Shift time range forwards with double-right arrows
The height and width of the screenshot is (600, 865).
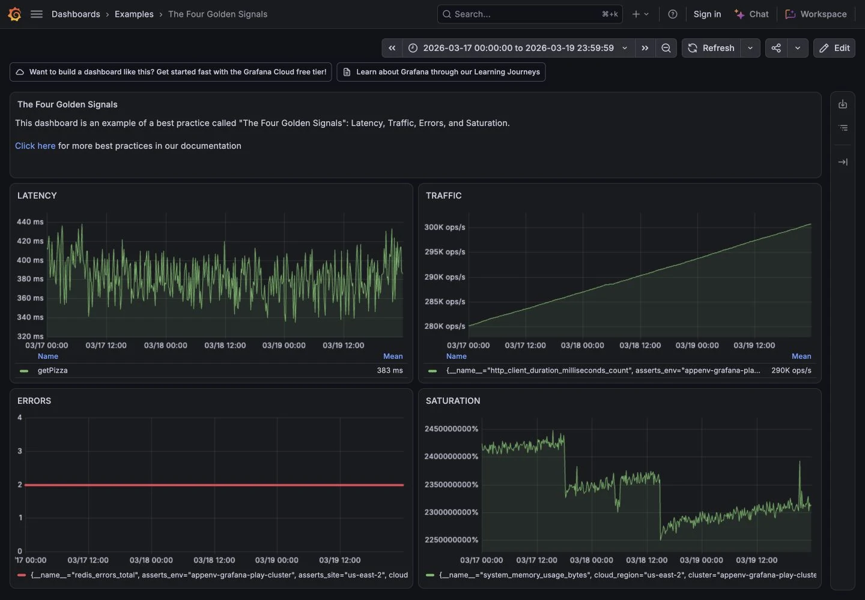click(x=645, y=48)
